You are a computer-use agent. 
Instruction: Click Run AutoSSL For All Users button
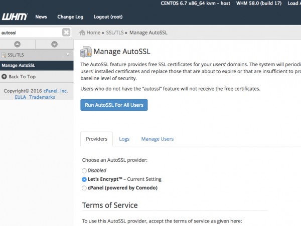(114, 105)
